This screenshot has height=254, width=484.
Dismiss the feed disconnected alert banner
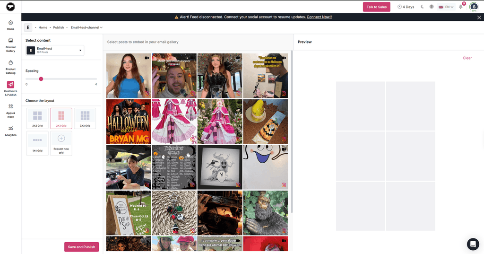[x=479, y=18]
